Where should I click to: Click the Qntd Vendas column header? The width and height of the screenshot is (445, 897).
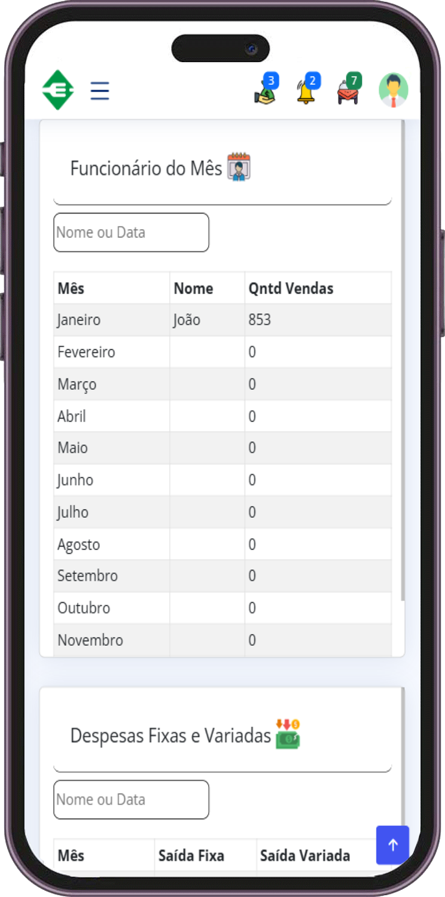291,288
